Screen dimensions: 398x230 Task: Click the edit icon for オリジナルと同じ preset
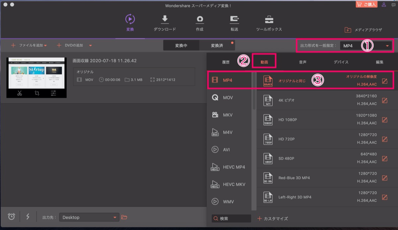click(385, 81)
